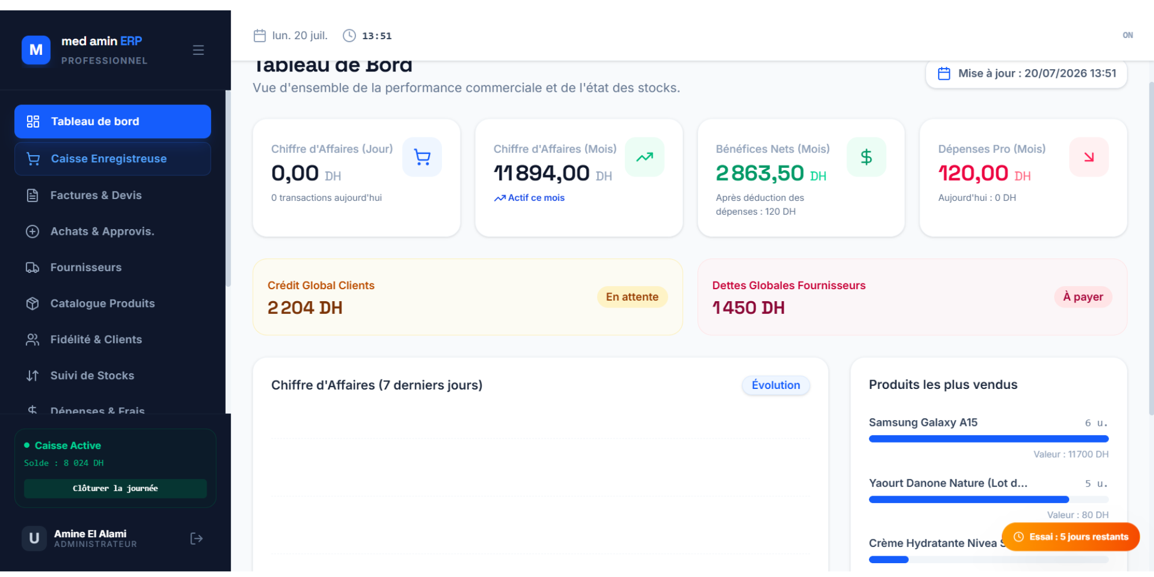Click the calendar icon next to lun. 20 juil.
The width and height of the screenshot is (1154, 577).
260,36
